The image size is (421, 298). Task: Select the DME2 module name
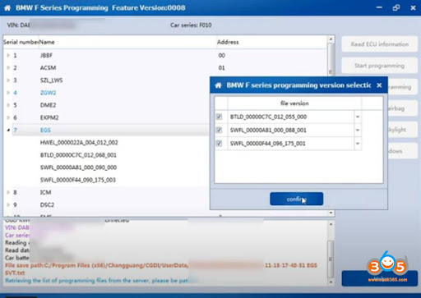(48, 105)
